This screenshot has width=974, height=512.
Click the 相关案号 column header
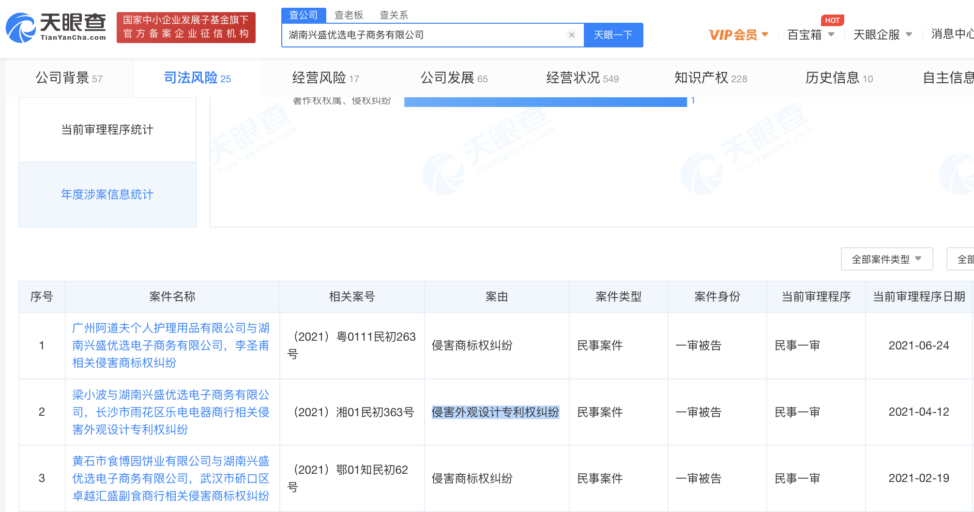352,297
